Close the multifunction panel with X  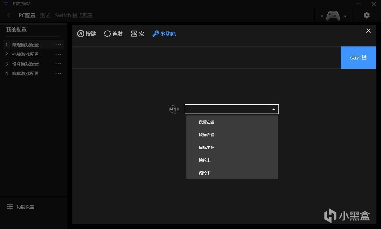(x=368, y=31)
